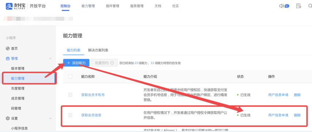Check the box for 获取会员手机号 row

[70, 95]
